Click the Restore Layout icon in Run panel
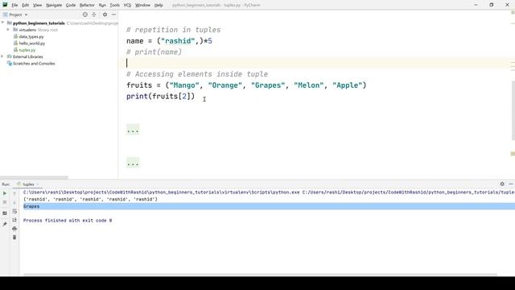 (x=5, y=213)
